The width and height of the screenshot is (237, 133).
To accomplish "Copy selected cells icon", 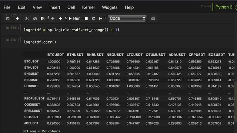I will pos(35,18).
